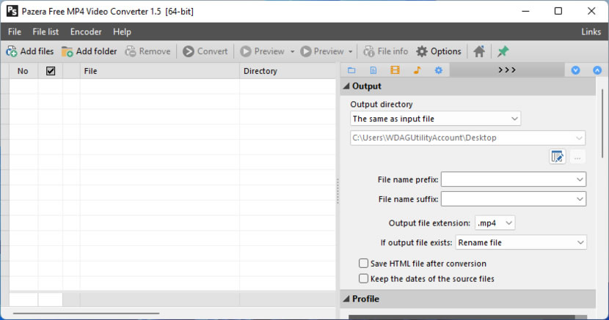Open the File list menu

(x=45, y=31)
